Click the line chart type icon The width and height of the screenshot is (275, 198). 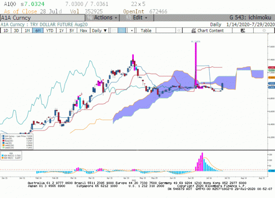114,31
